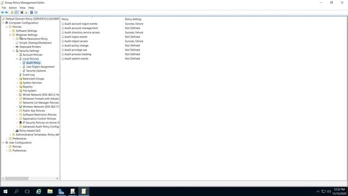Click the Up One Level toolbar icon
This screenshot has width=348, height=196.
tap(12, 13)
